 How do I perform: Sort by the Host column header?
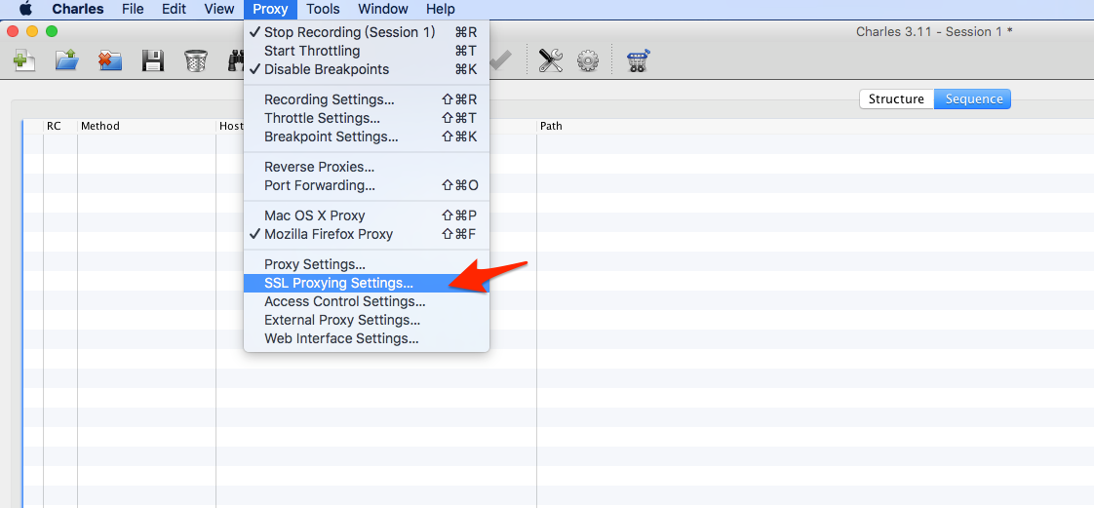pyautogui.click(x=231, y=127)
